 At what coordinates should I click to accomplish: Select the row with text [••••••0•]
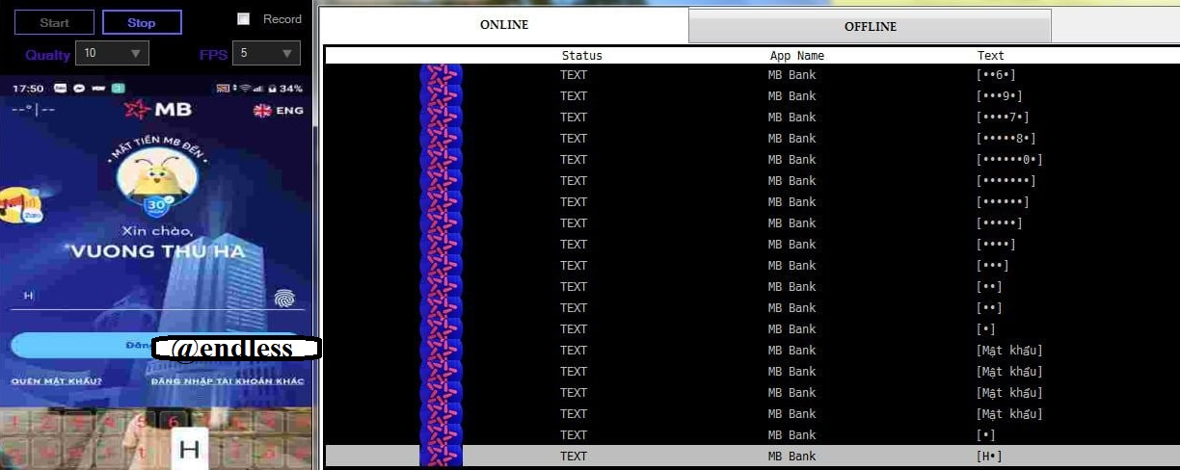(752, 159)
